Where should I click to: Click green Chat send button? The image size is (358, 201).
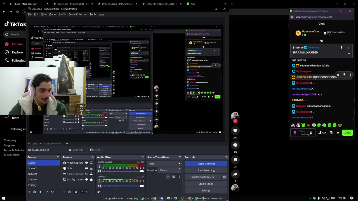click(x=347, y=133)
